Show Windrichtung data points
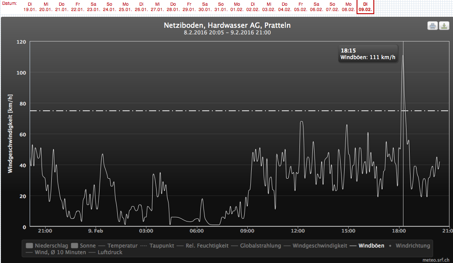This screenshot has height=263, width=453. pos(409,245)
